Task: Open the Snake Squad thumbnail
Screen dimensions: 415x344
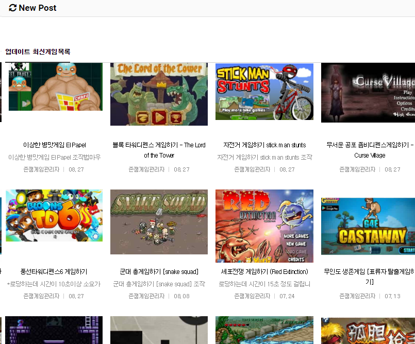Action: [x=159, y=222]
